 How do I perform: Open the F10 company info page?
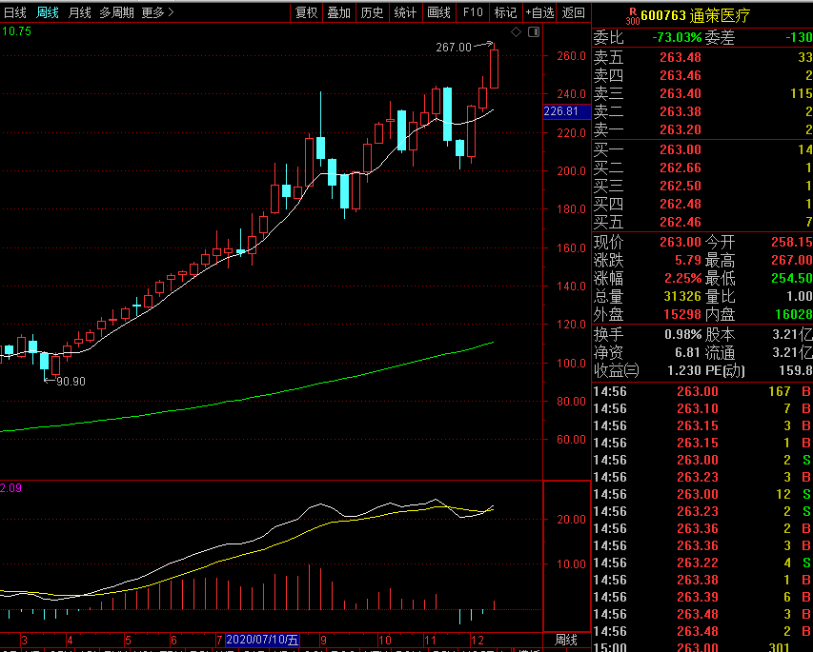click(473, 12)
